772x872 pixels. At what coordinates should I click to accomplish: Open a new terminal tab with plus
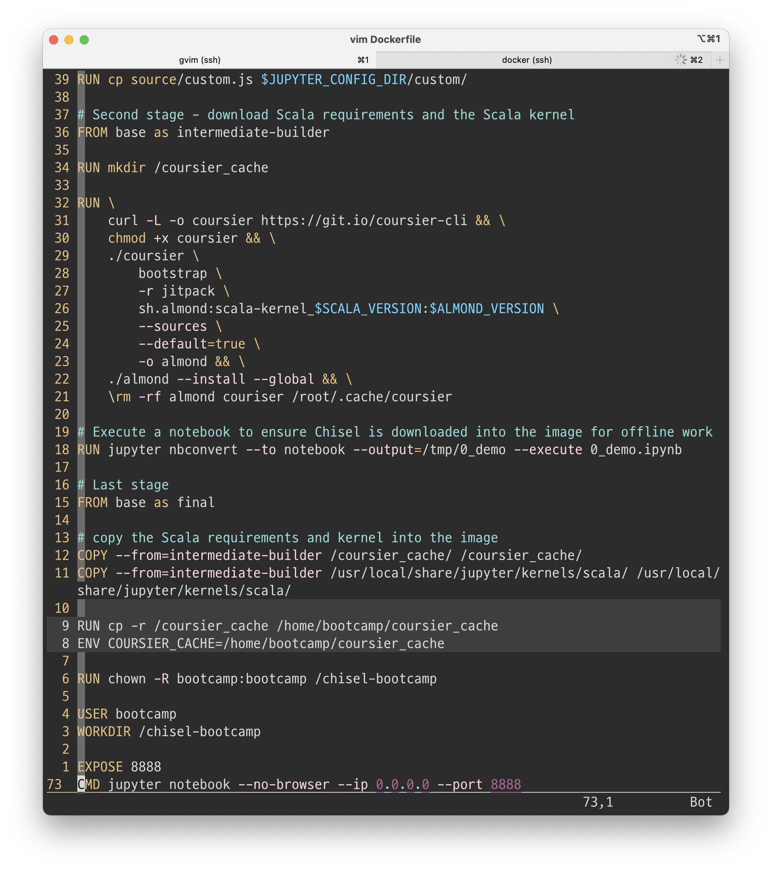(x=720, y=60)
